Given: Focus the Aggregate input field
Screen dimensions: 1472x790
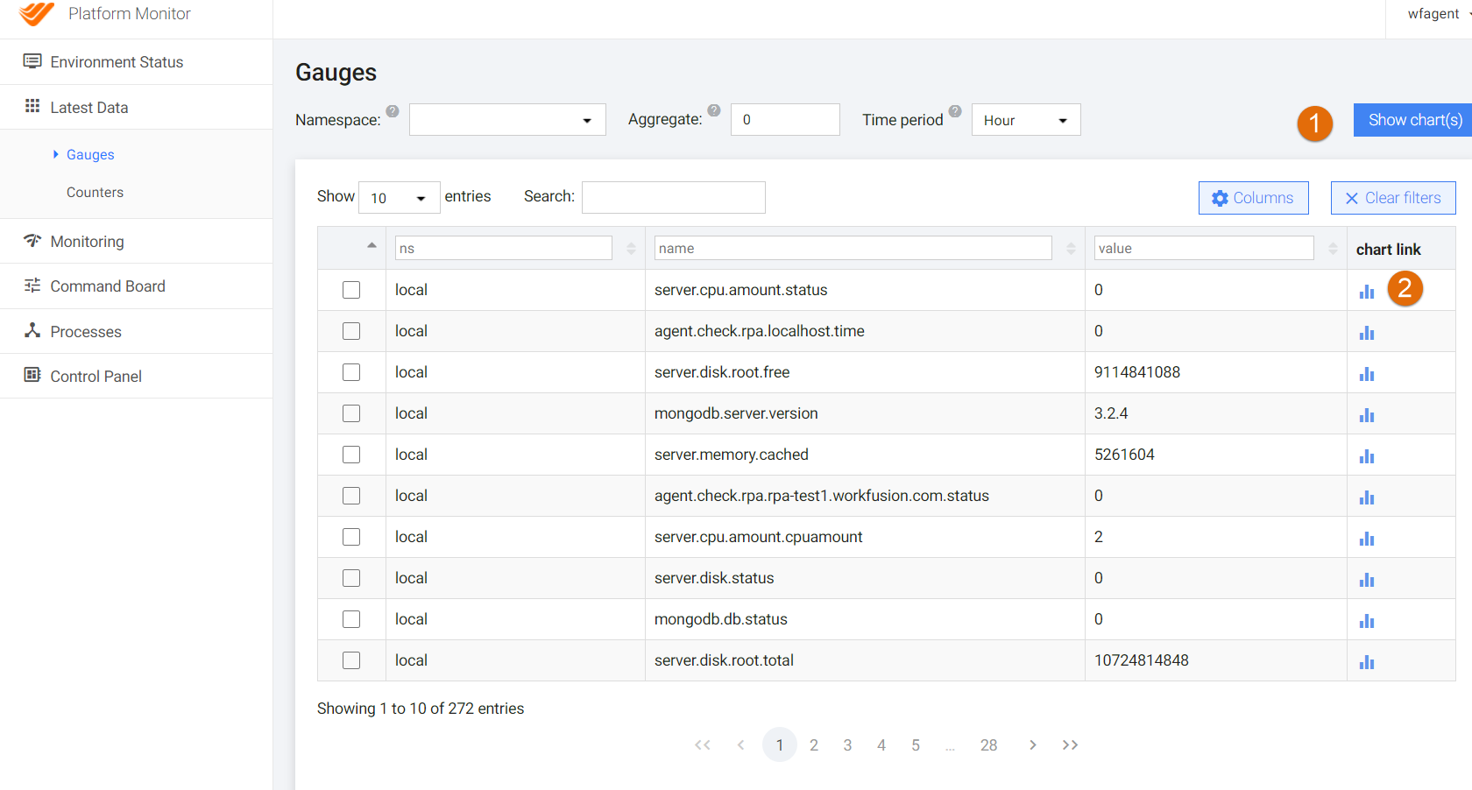Looking at the screenshot, I should (x=785, y=120).
